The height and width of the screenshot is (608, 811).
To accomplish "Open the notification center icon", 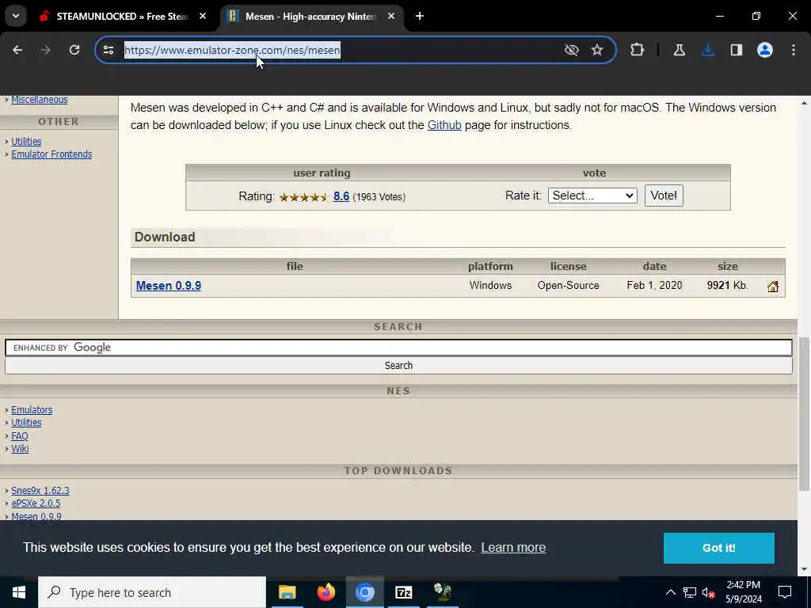I will [x=785, y=592].
